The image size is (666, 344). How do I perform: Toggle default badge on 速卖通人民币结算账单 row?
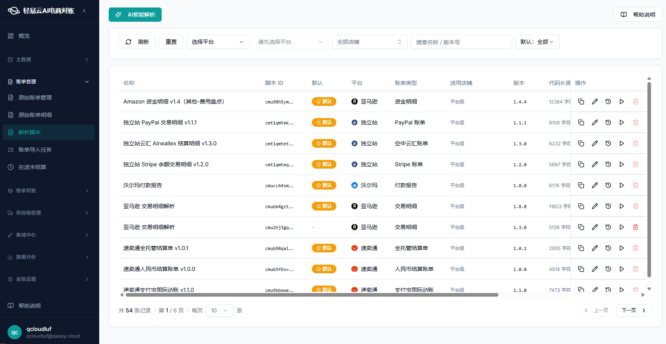(324, 269)
